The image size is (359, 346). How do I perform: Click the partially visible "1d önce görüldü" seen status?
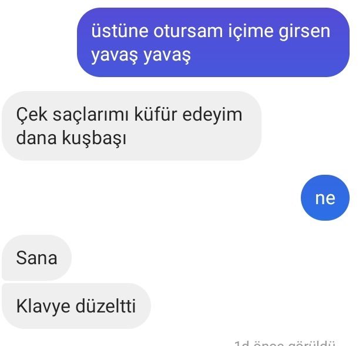284,343
